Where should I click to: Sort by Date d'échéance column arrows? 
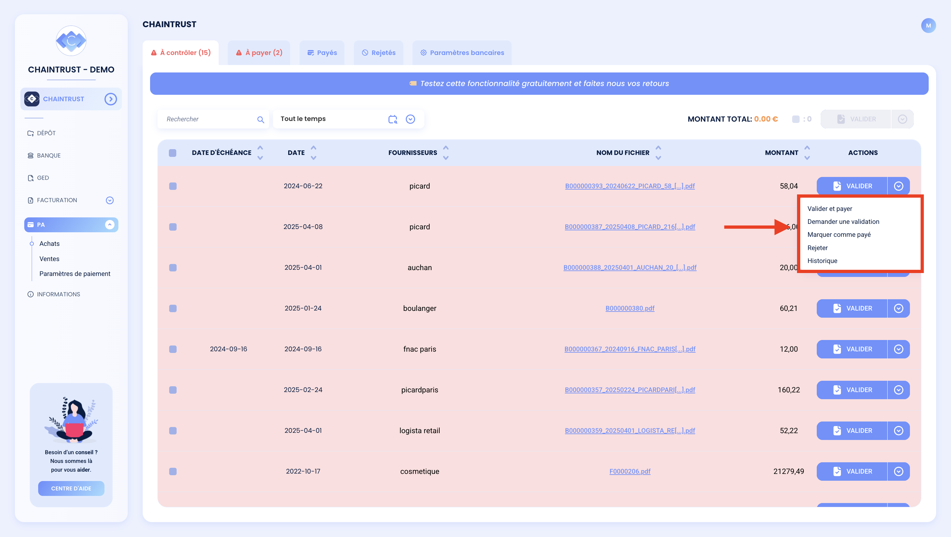260,153
